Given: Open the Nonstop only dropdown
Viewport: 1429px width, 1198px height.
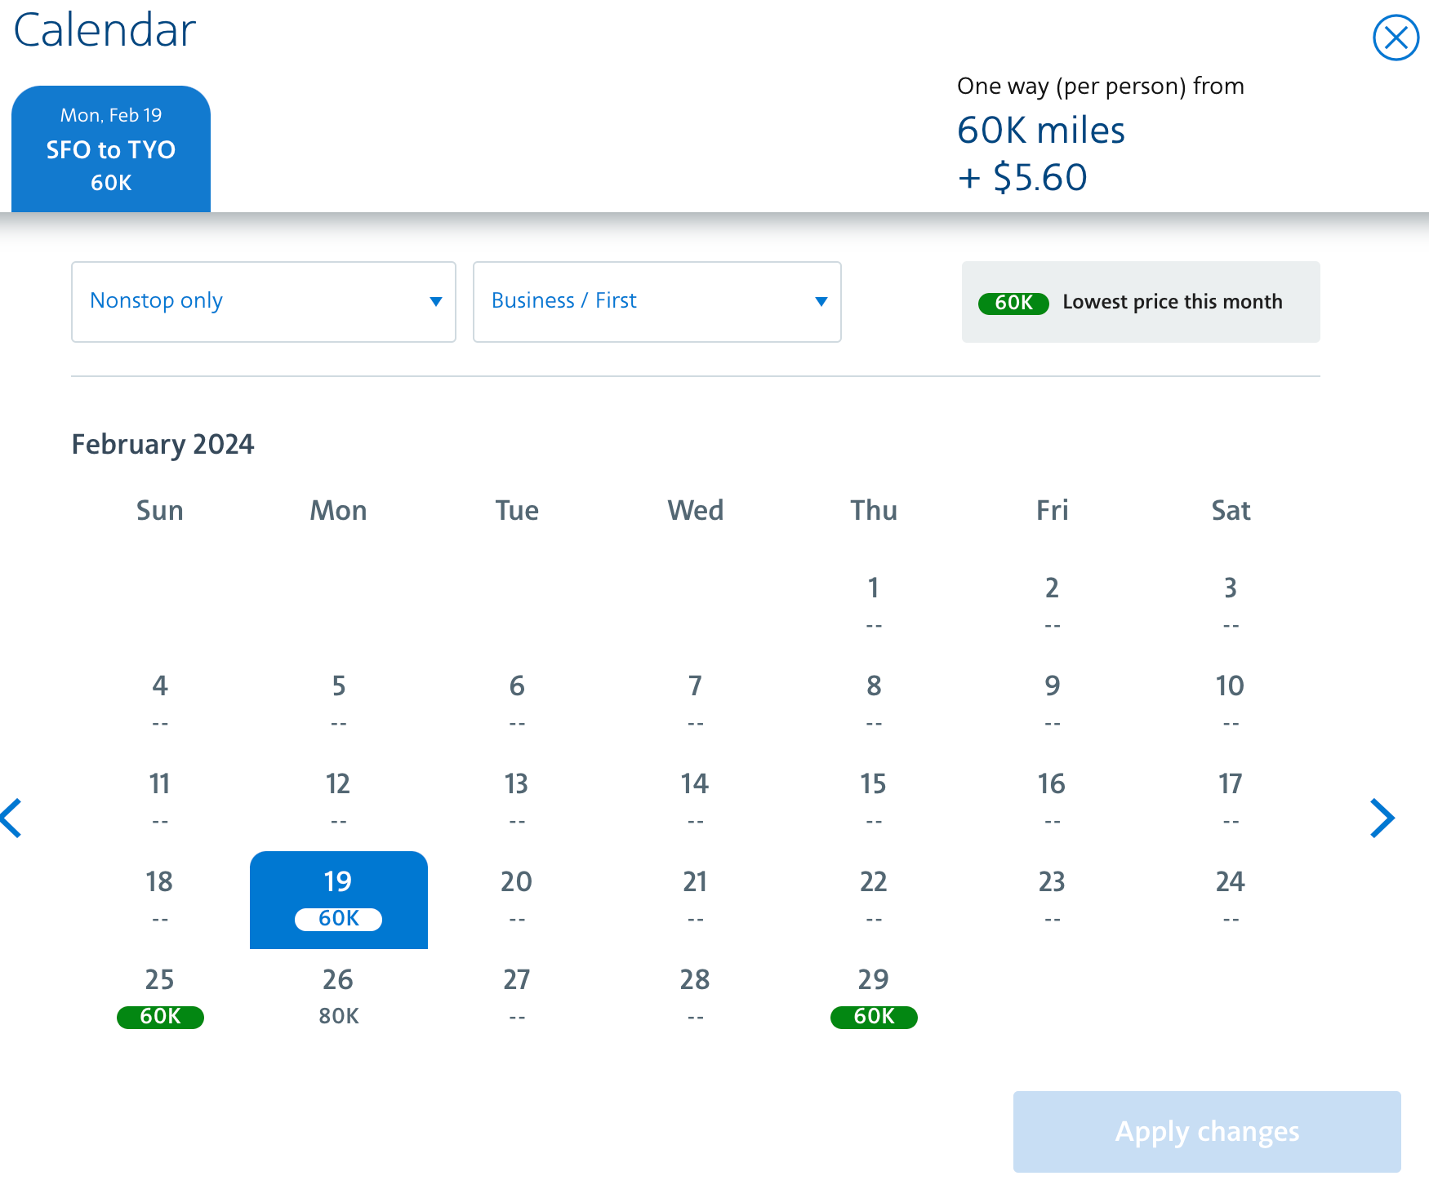Looking at the screenshot, I should tap(263, 302).
